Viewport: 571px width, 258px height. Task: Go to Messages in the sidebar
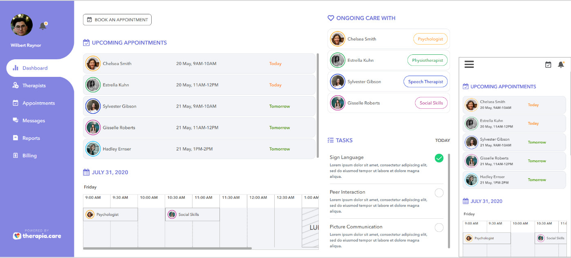34,121
